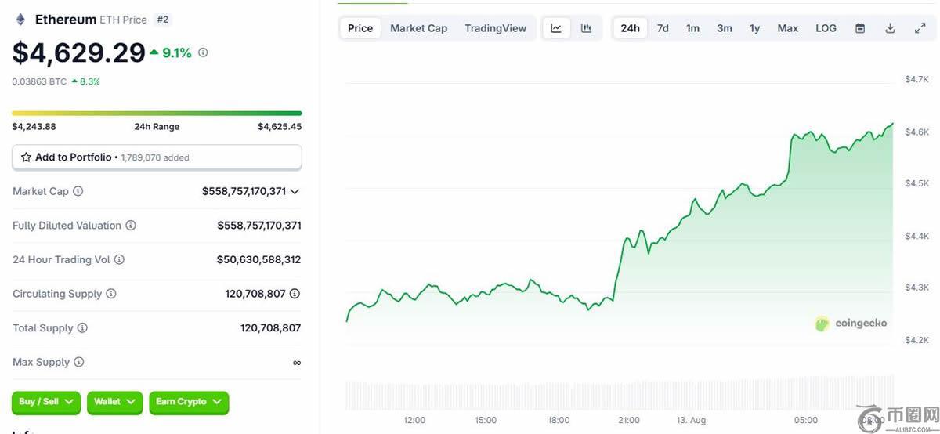
Task: Expand the Market Cap chevron
Action: click(295, 191)
